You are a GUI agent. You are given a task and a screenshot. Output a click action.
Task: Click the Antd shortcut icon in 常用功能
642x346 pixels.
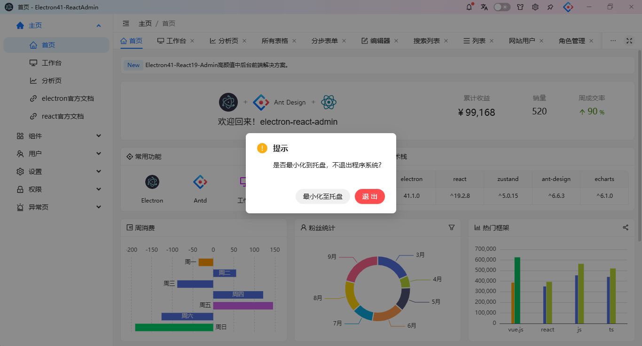coord(200,182)
